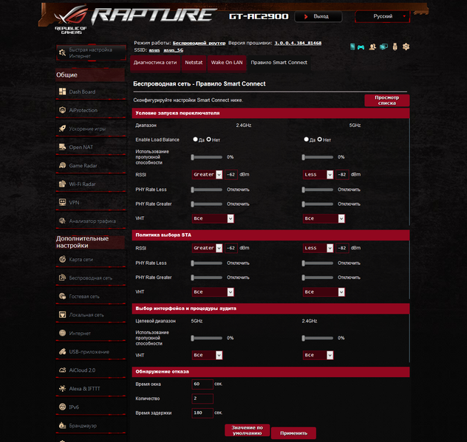Open the guest network (Гостевая сеть) icon
Screen dimensions: 467x442
tap(62, 296)
